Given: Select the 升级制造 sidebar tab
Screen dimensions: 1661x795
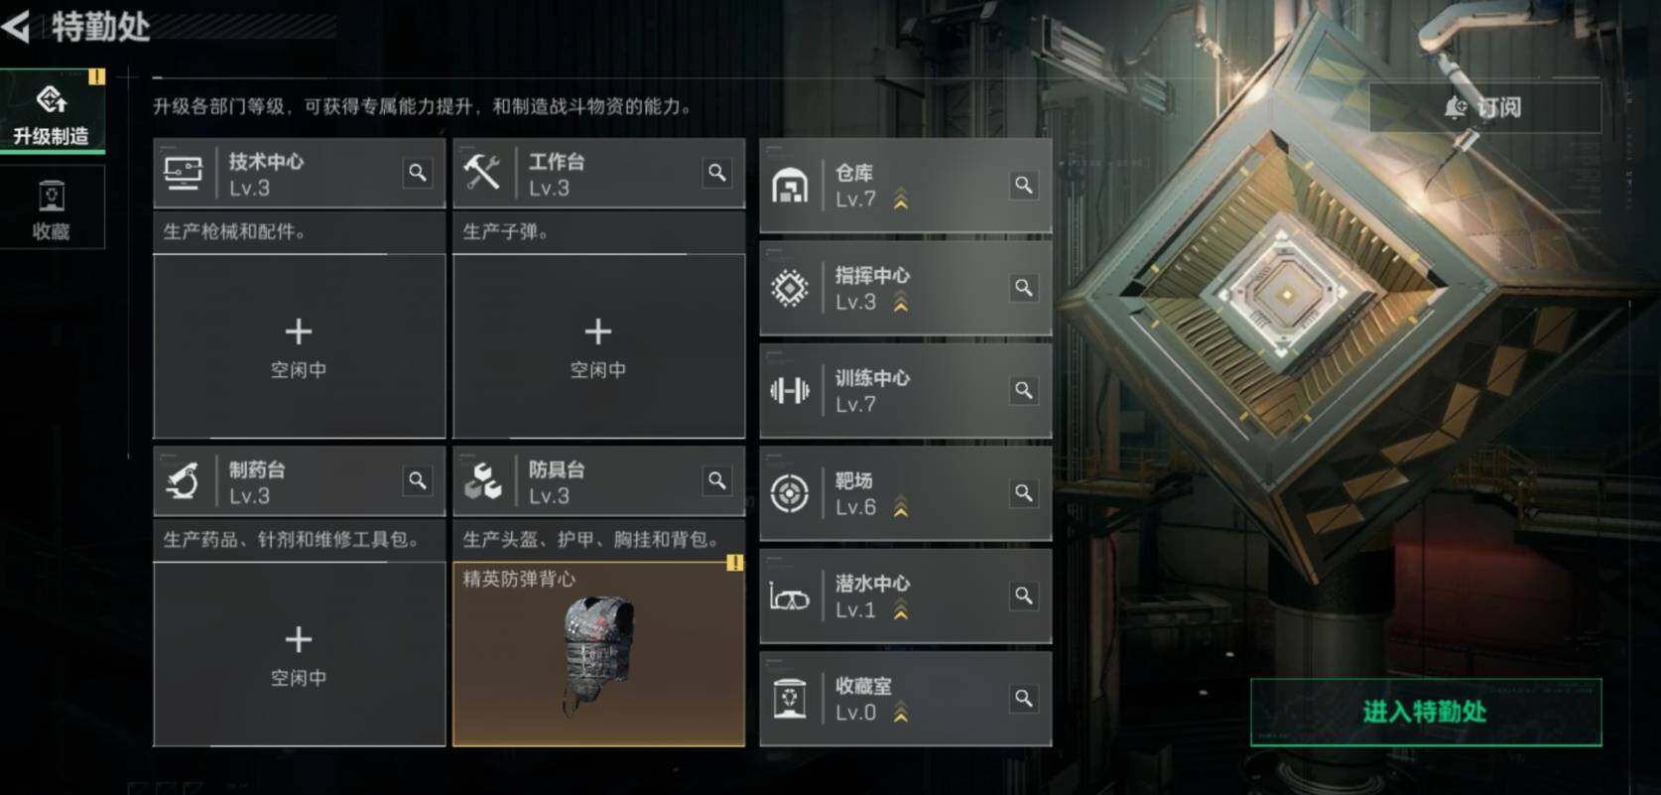Looking at the screenshot, I should pyautogui.click(x=52, y=112).
